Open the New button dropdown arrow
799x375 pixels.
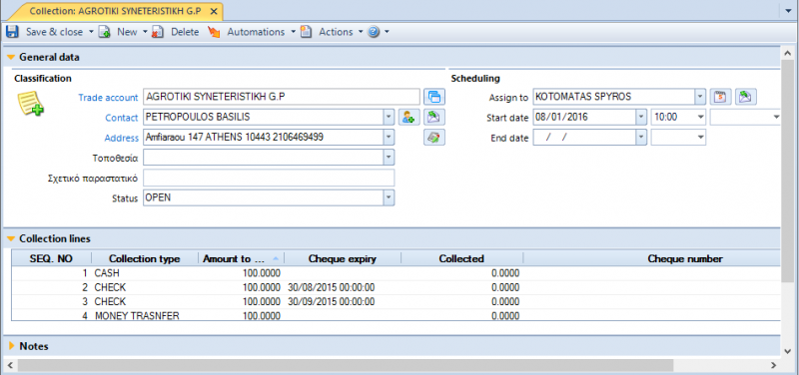pyautogui.click(x=145, y=32)
